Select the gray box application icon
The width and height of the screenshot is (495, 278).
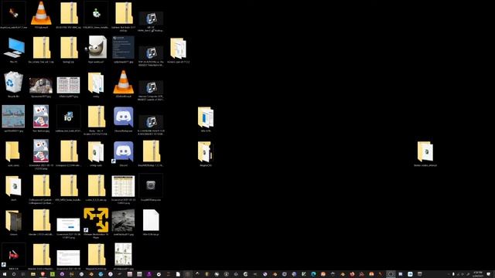tap(151, 185)
